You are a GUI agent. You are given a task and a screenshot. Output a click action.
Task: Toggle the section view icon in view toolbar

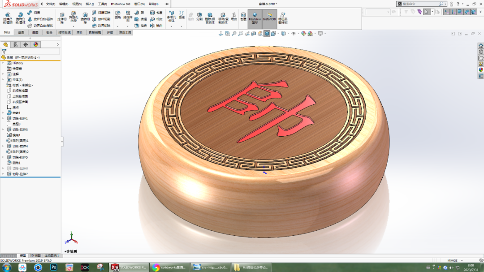pyautogui.click(x=254, y=34)
